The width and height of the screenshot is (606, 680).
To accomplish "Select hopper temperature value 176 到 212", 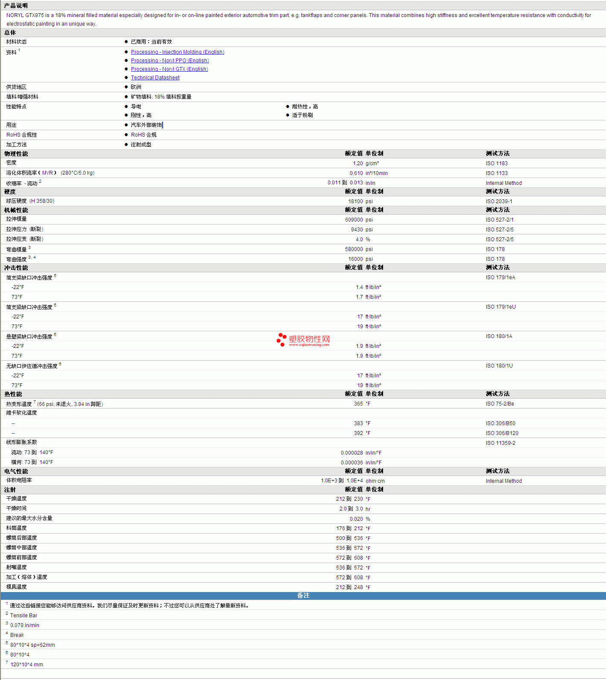I will (349, 528).
